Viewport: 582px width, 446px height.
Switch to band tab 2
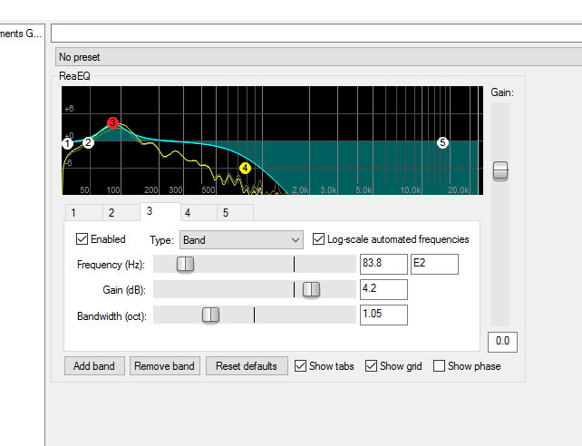point(121,213)
